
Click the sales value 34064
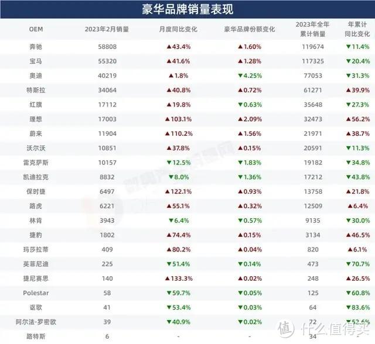(x=107, y=90)
